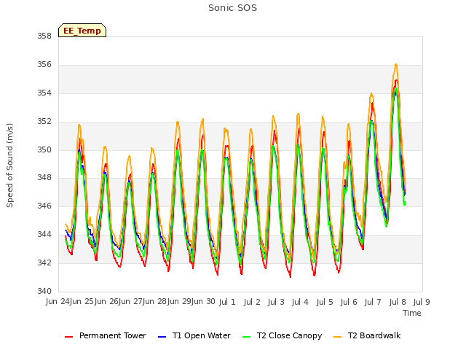
Task: Click the Jul 1 x-axis tick label
Action: click(x=227, y=302)
